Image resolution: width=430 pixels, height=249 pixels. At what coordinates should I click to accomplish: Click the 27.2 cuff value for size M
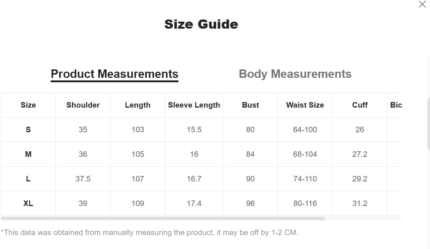coord(359,154)
